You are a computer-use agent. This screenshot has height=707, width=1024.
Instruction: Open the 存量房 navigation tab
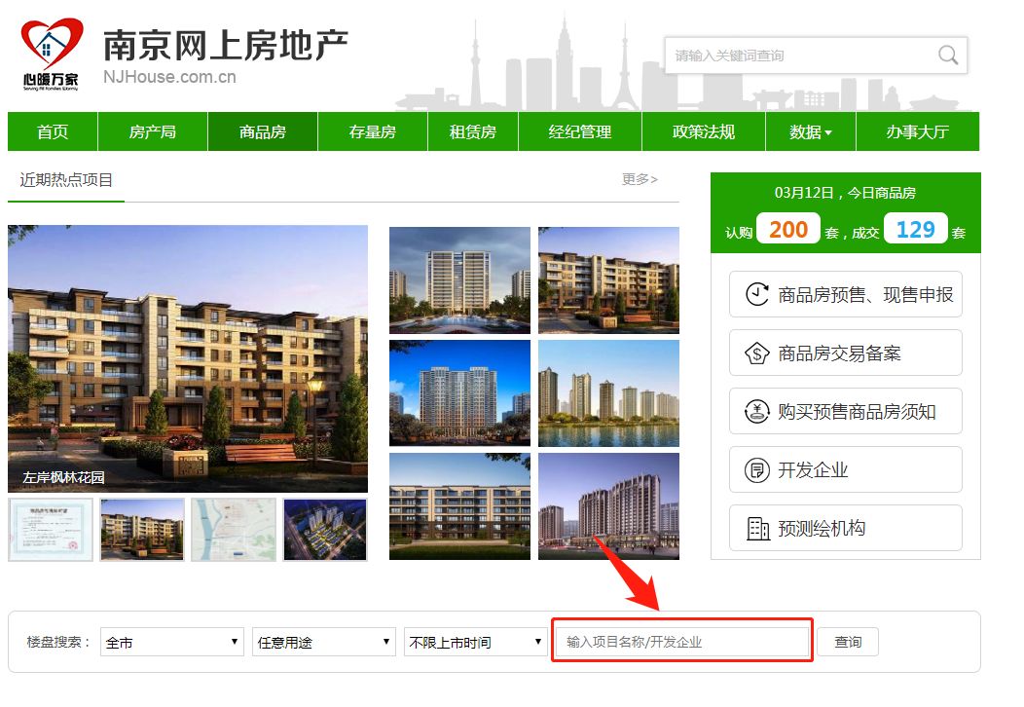(x=372, y=132)
